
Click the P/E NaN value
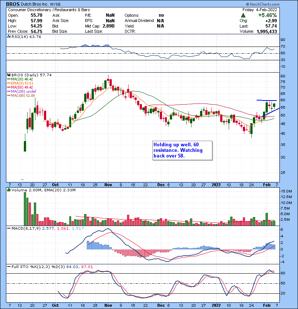pos(110,15)
